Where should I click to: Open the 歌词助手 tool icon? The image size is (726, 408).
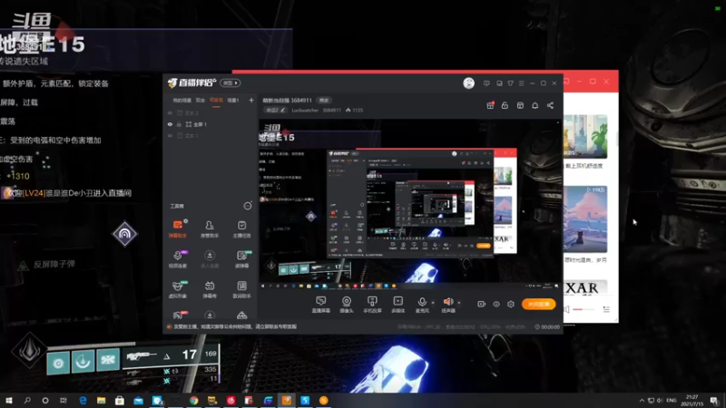point(241,289)
